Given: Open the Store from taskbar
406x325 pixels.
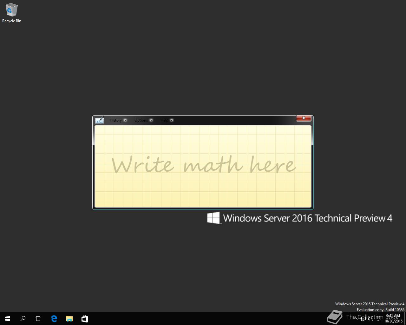Looking at the screenshot, I should point(85,319).
